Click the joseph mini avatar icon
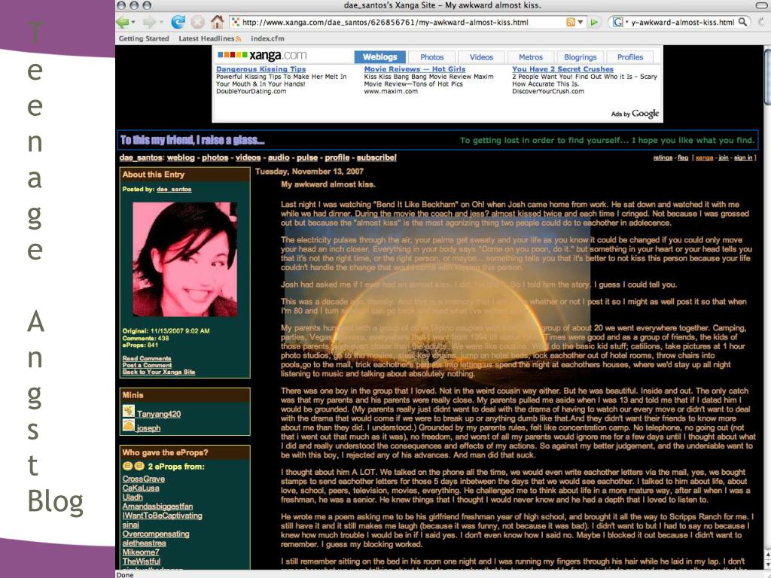 (129, 425)
